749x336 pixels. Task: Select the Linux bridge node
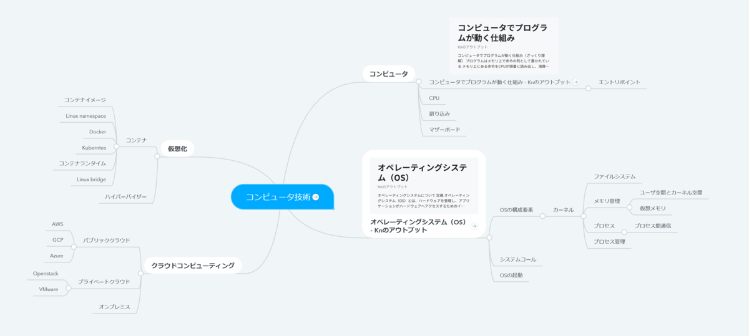(91, 180)
